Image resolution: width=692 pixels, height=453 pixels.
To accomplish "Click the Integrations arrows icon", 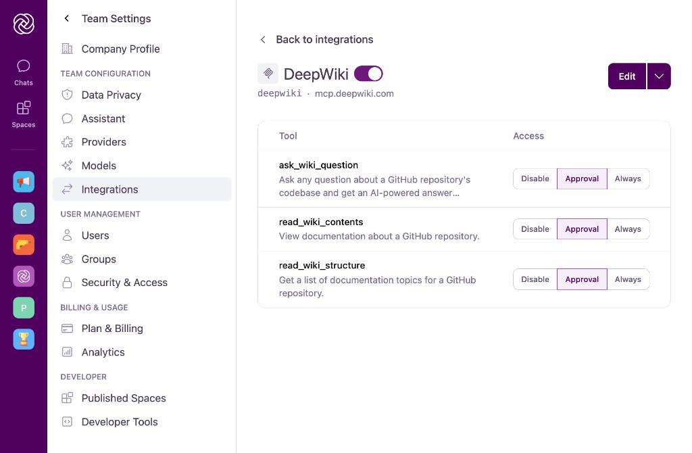I will pos(67,189).
